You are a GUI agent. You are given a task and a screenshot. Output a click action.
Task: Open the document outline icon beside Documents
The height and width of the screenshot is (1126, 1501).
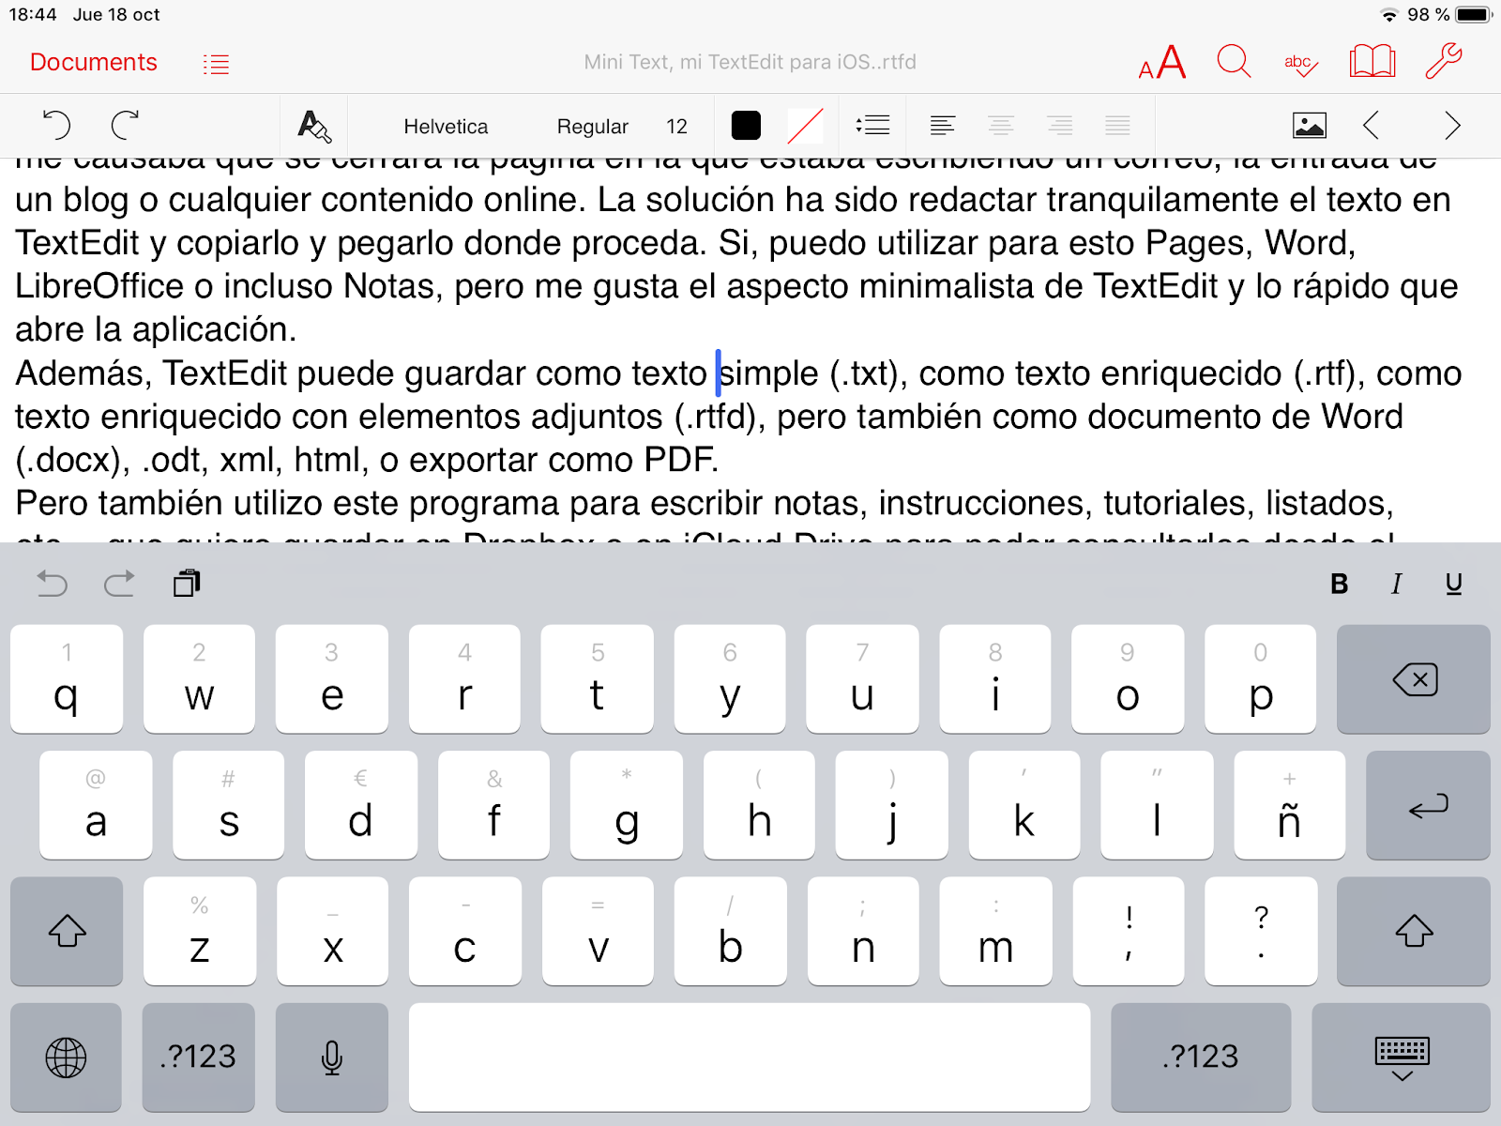215,63
